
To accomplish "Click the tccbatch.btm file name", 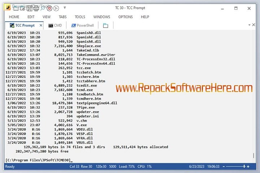I will (89, 72).
